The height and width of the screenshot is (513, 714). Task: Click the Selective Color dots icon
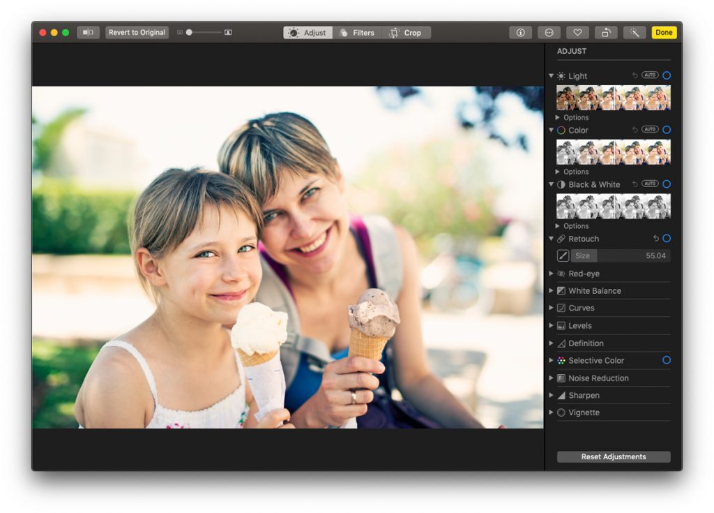pyautogui.click(x=561, y=361)
